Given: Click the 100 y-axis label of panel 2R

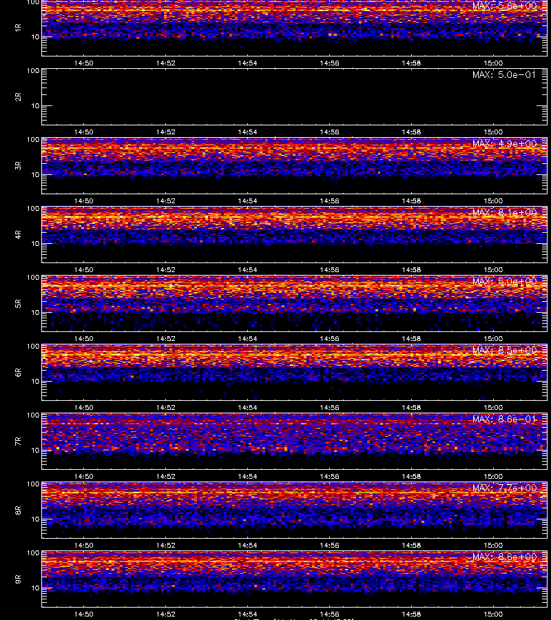Looking at the screenshot, I should point(33,71).
